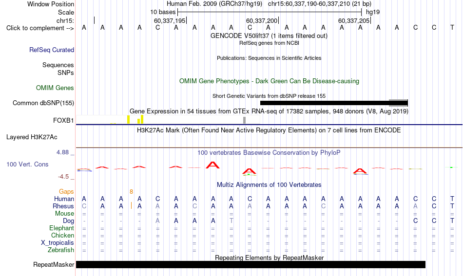Click the Sequences track label

pyautogui.click(x=58, y=65)
